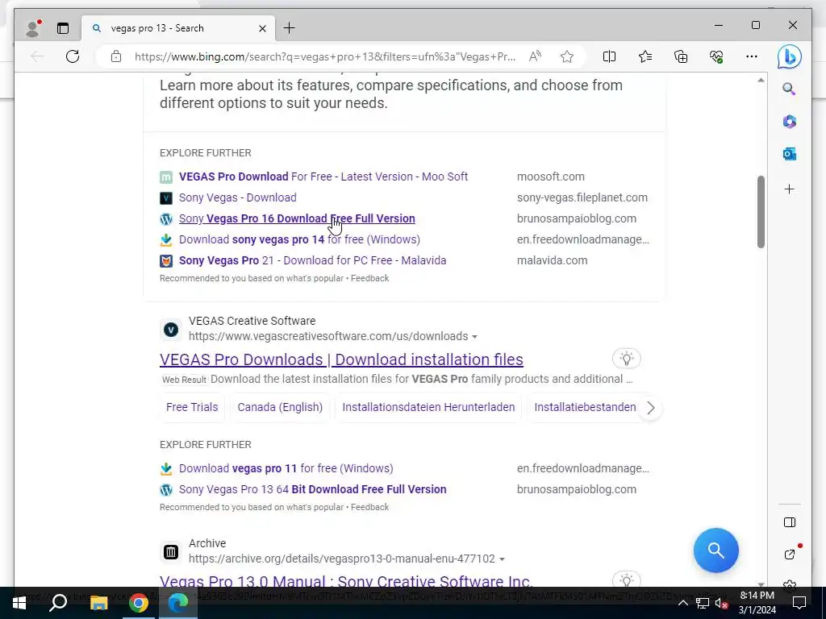Viewport: 826px width, 619px height.
Task: Open a new tab with plus button
Action: [290, 28]
